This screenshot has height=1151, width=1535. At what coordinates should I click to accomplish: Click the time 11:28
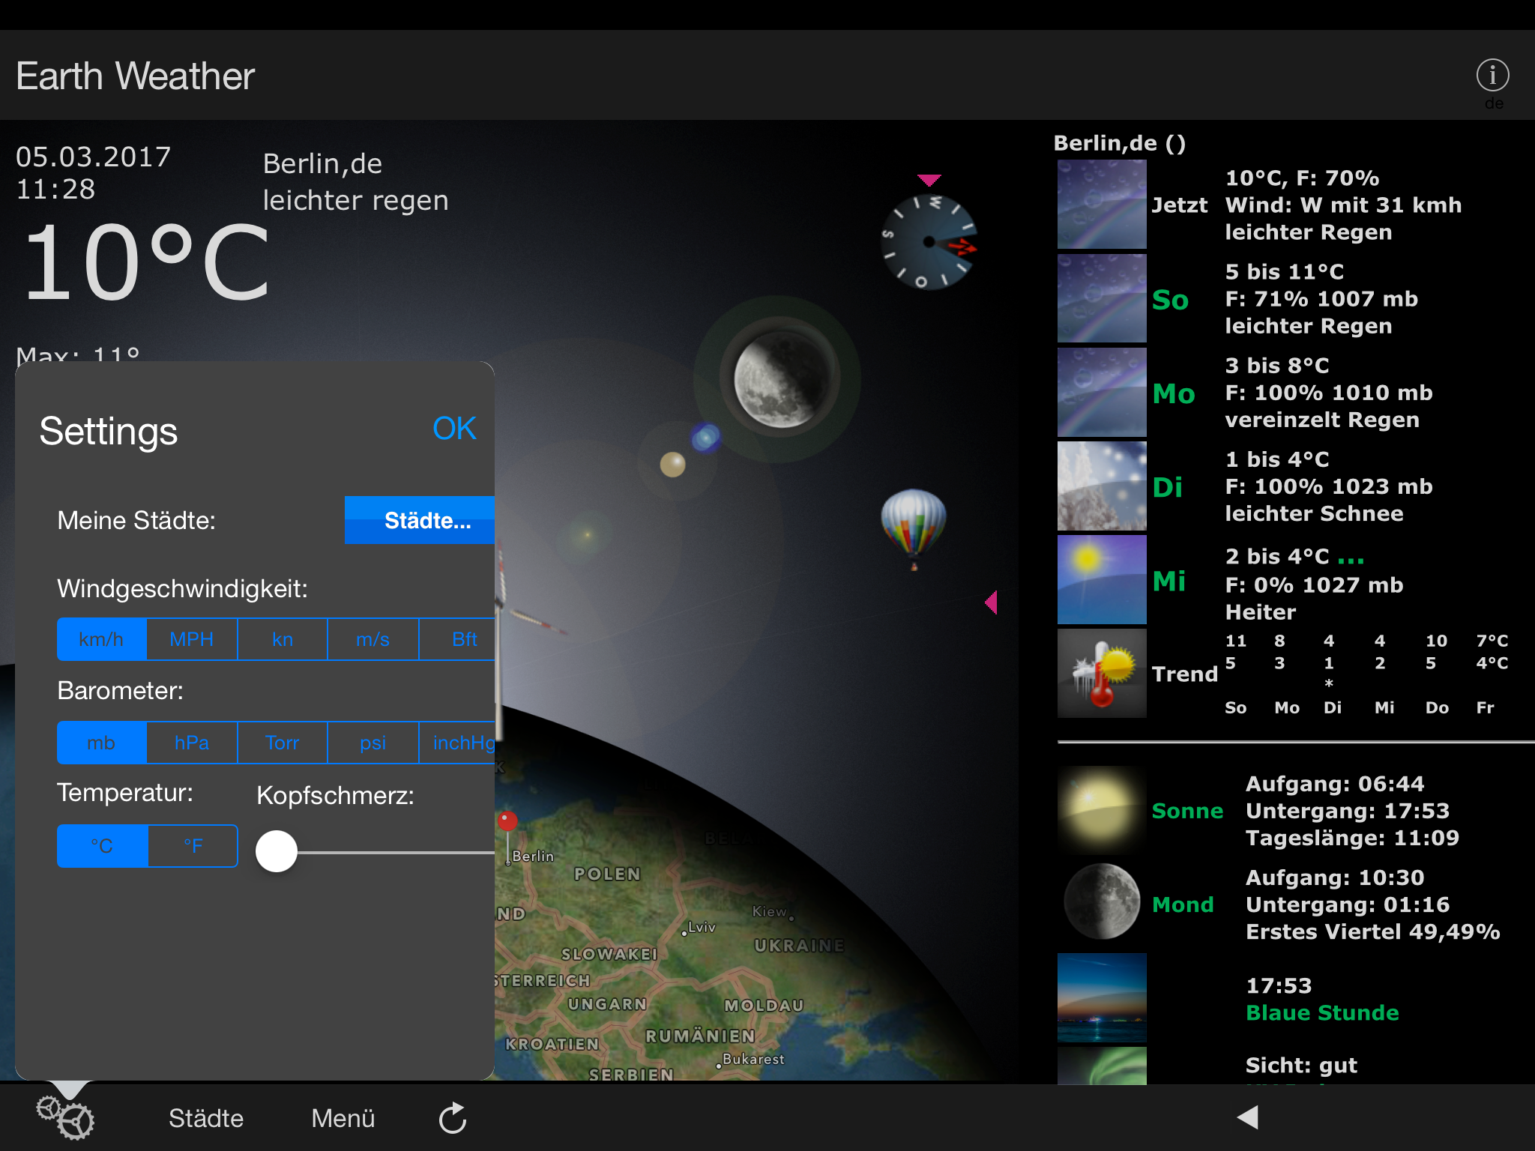(55, 189)
